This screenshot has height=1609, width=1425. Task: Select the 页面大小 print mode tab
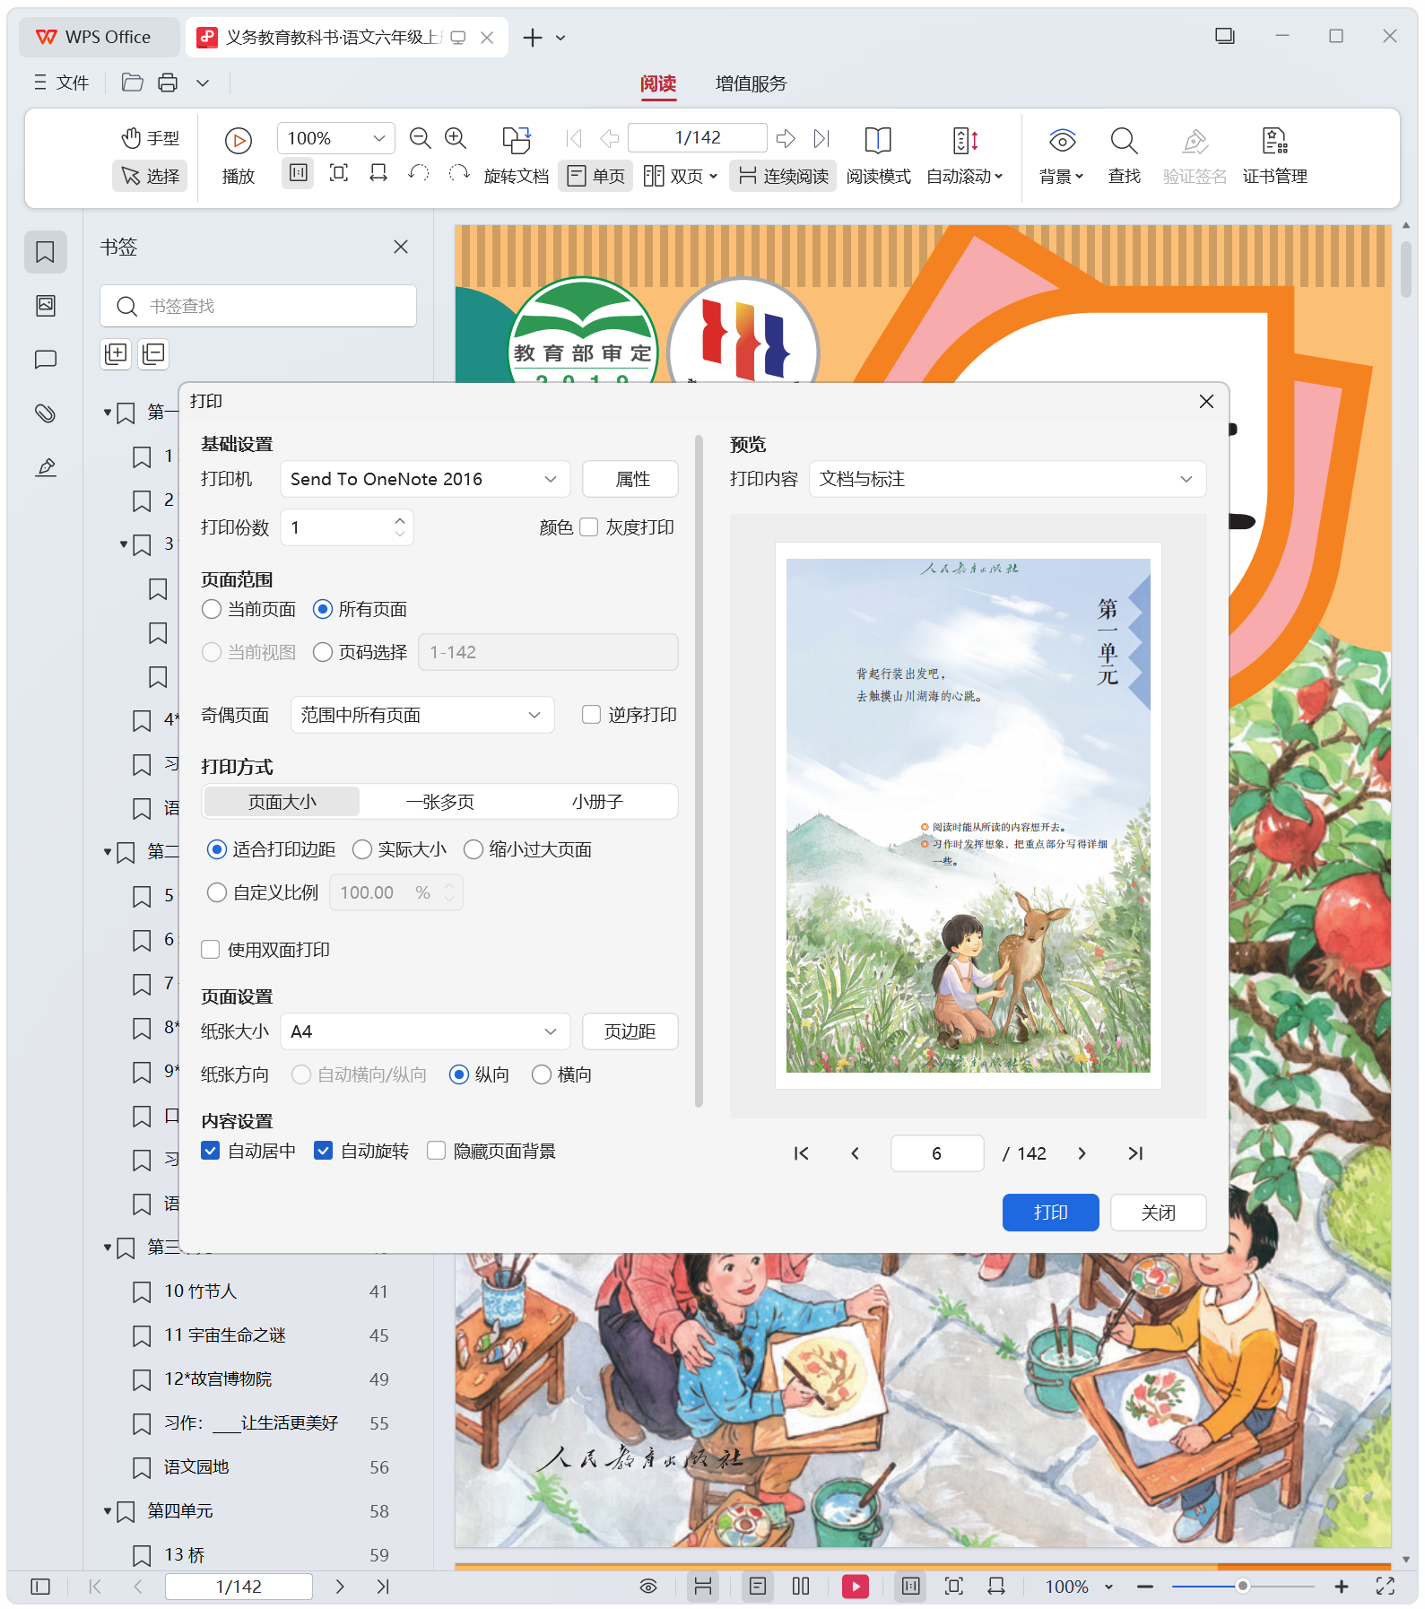(282, 802)
